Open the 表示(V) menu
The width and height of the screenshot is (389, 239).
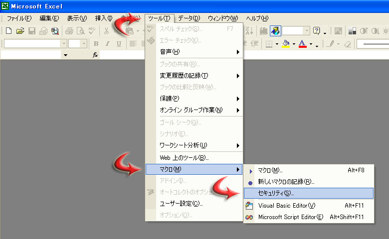(x=77, y=18)
